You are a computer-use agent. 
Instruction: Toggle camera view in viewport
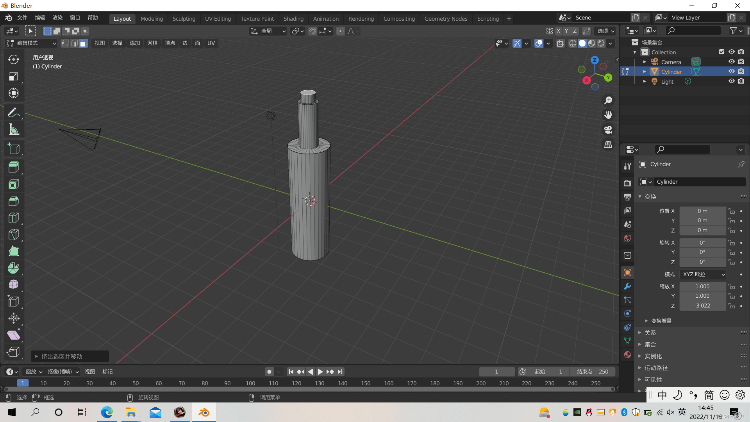608,130
